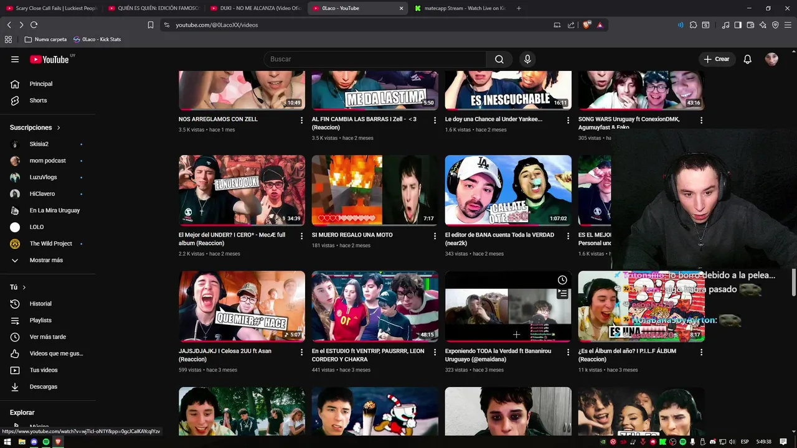Expand the Tú section
Image resolution: width=797 pixels, height=448 pixels.
click(x=18, y=287)
